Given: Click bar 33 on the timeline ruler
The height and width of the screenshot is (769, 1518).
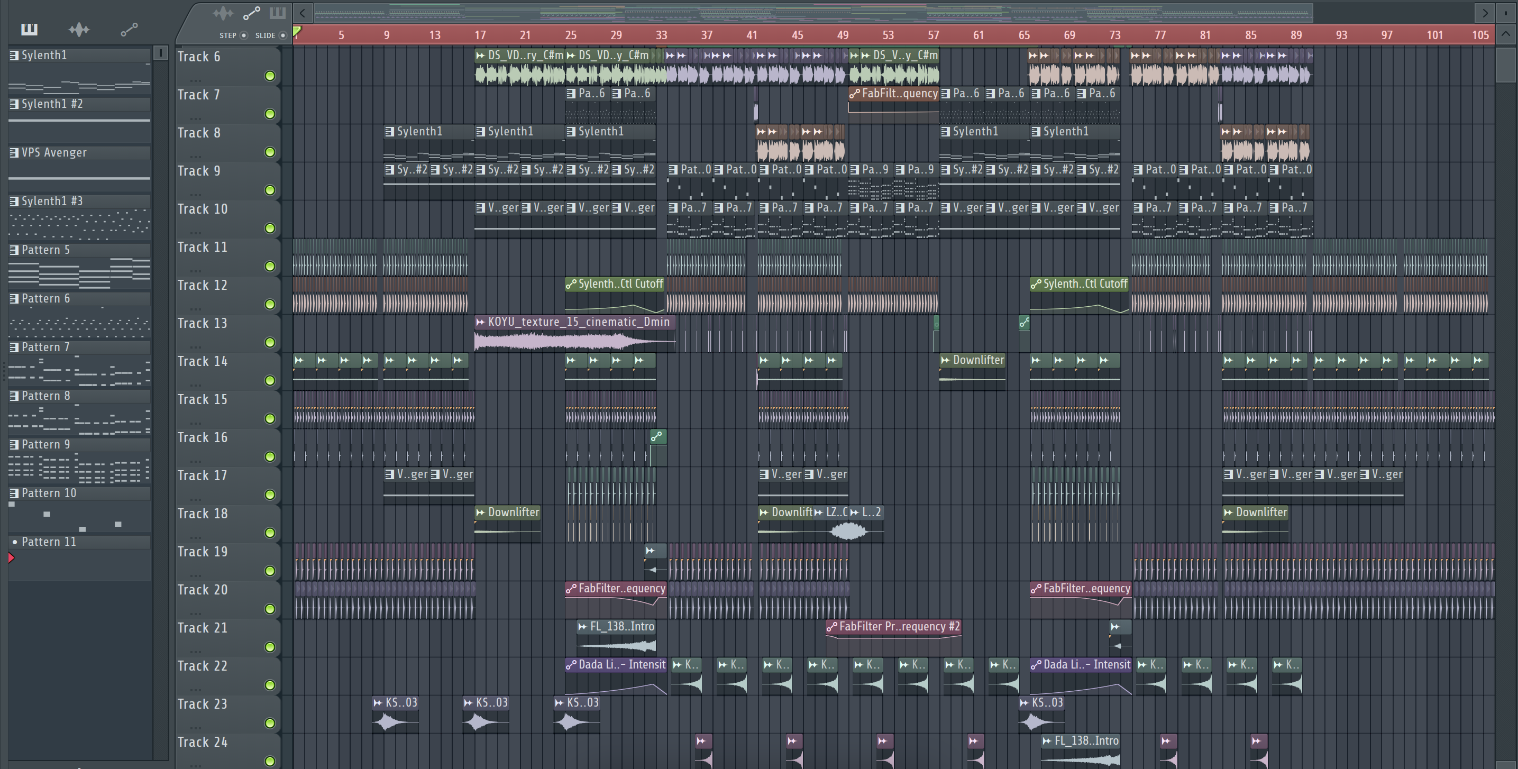Looking at the screenshot, I should [x=662, y=35].
